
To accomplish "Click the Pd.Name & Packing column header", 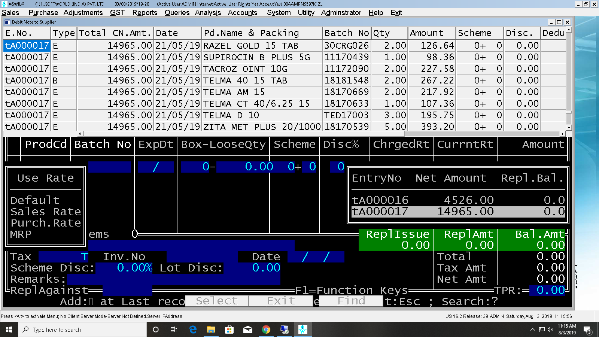I will coord(262,33).
